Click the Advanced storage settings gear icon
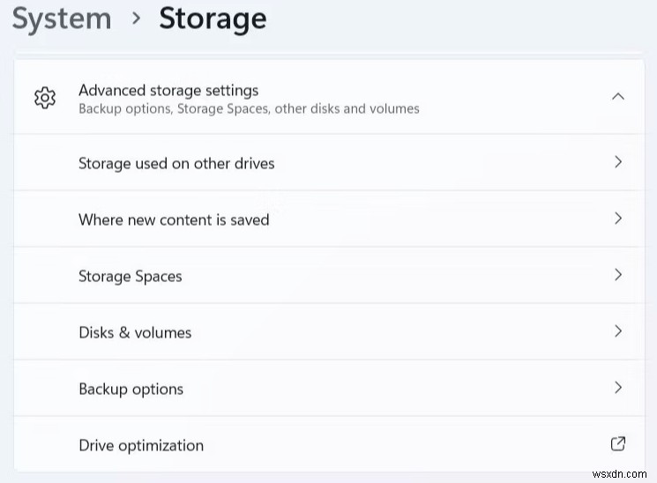Screen dimensions: 657x483 (45, 98)
